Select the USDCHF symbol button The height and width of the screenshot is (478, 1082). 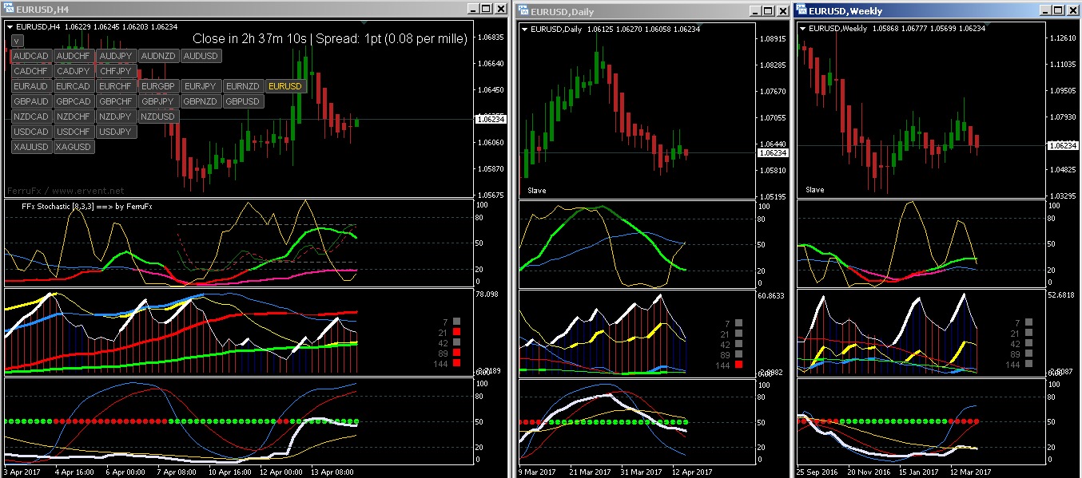[74, 132]
